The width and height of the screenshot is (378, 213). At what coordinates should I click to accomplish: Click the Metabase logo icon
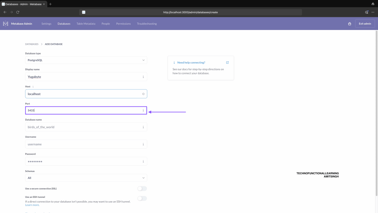[x=6, y=24]
